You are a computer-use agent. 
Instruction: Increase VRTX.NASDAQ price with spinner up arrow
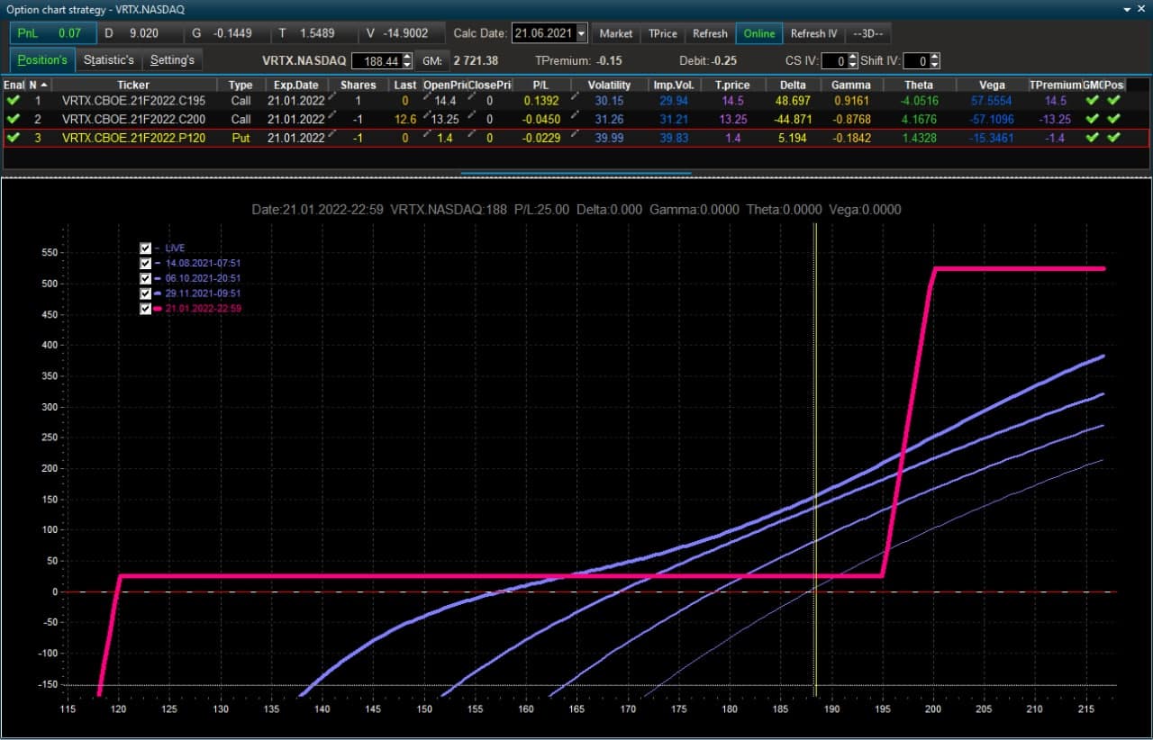click(407, 57)
